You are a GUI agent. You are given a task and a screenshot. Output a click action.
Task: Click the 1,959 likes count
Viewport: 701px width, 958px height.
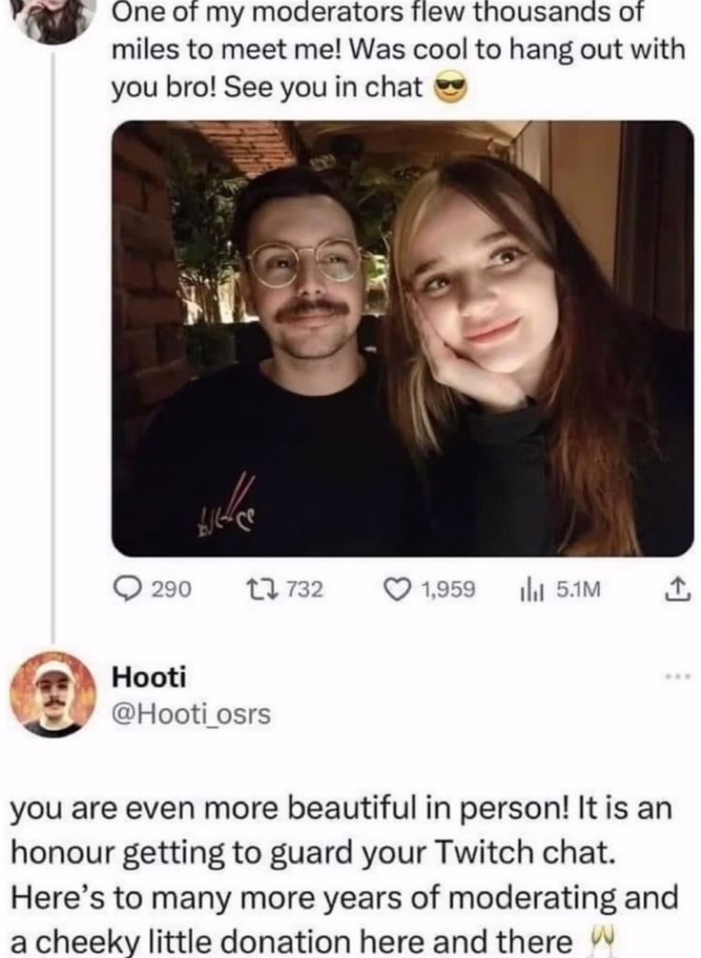coord(448,589)
